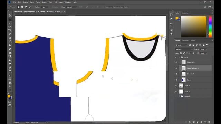This screenshot has height=124, width=221.
Task: Hide the Back group
Action: tap(176, 58)
